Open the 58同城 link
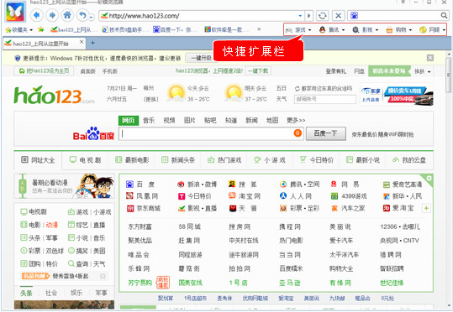This screenshot has width=453, height=312. 189,226
